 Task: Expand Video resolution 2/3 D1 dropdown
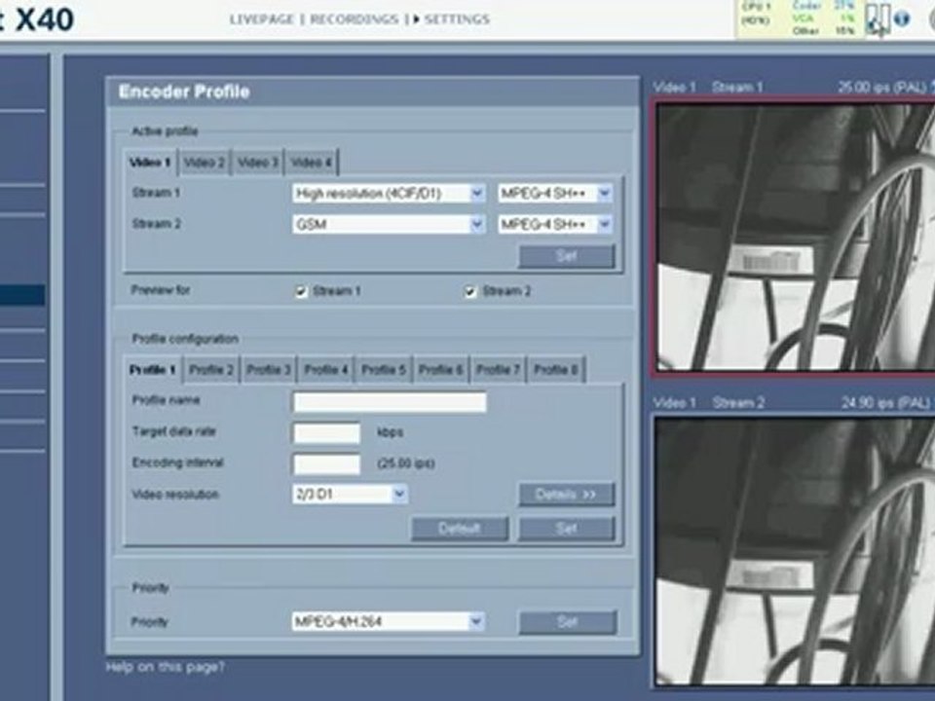click(350, 495)
